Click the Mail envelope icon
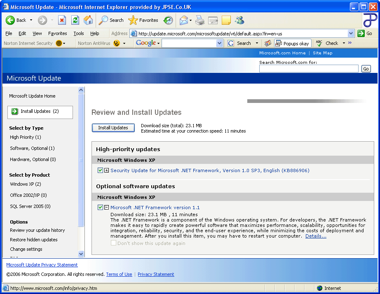This screenshot has width=380, height=294. (x=184, y=20)
